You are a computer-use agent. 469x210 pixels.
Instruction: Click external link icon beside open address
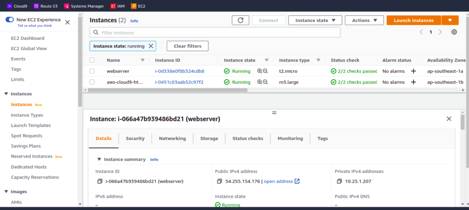tap(297, 181)
